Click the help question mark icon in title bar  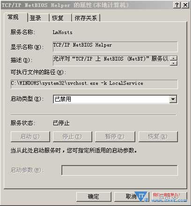click(176, 5)
